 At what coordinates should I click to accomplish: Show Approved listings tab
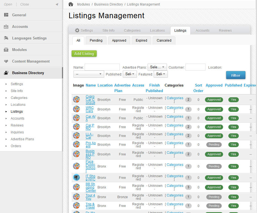pos(119,40)
